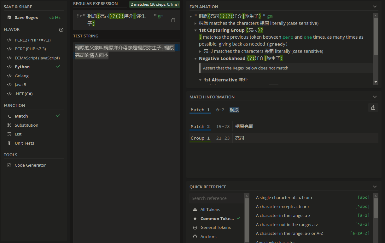
Task: Collapse the root regex explanation node
Action: pyautogui.click(x=191, y=16)
